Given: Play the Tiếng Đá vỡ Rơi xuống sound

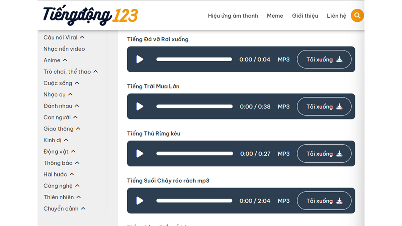Looking at the screenshot, I should [140, 59].
